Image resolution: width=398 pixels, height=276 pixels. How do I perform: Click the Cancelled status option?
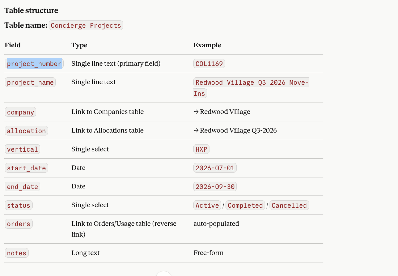point(289,205)
